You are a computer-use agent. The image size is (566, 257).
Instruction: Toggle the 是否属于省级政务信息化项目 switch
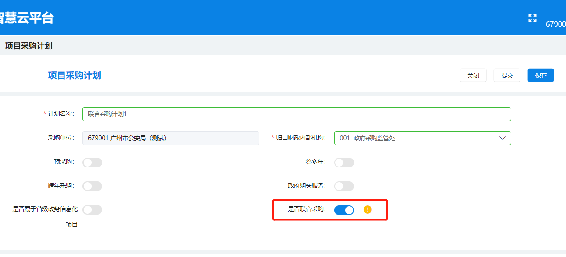pos(92,210)
